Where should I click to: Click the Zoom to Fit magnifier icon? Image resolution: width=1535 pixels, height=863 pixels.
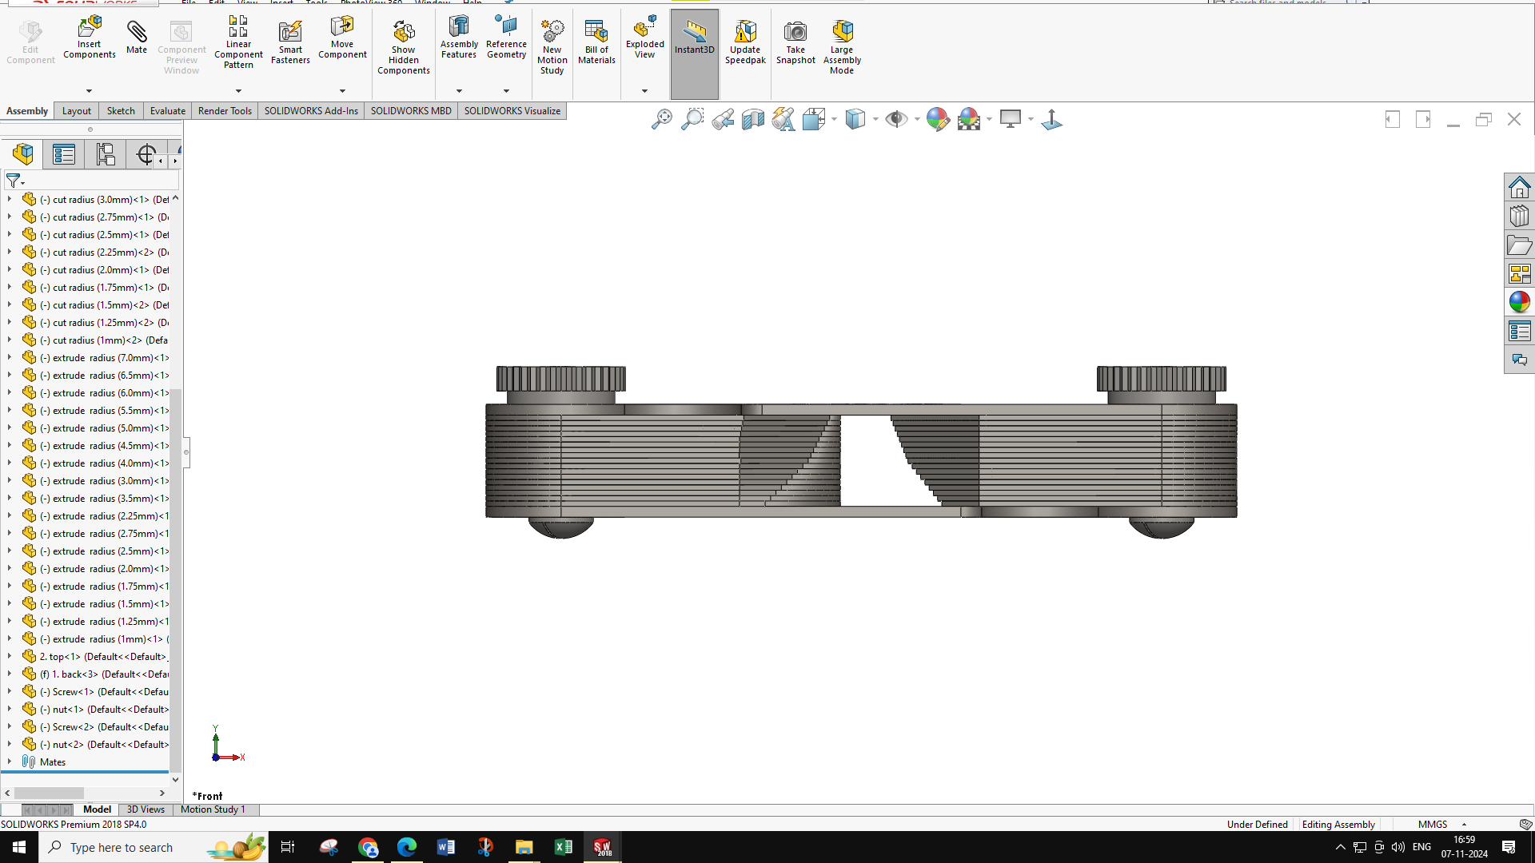[x=662, y=120]
